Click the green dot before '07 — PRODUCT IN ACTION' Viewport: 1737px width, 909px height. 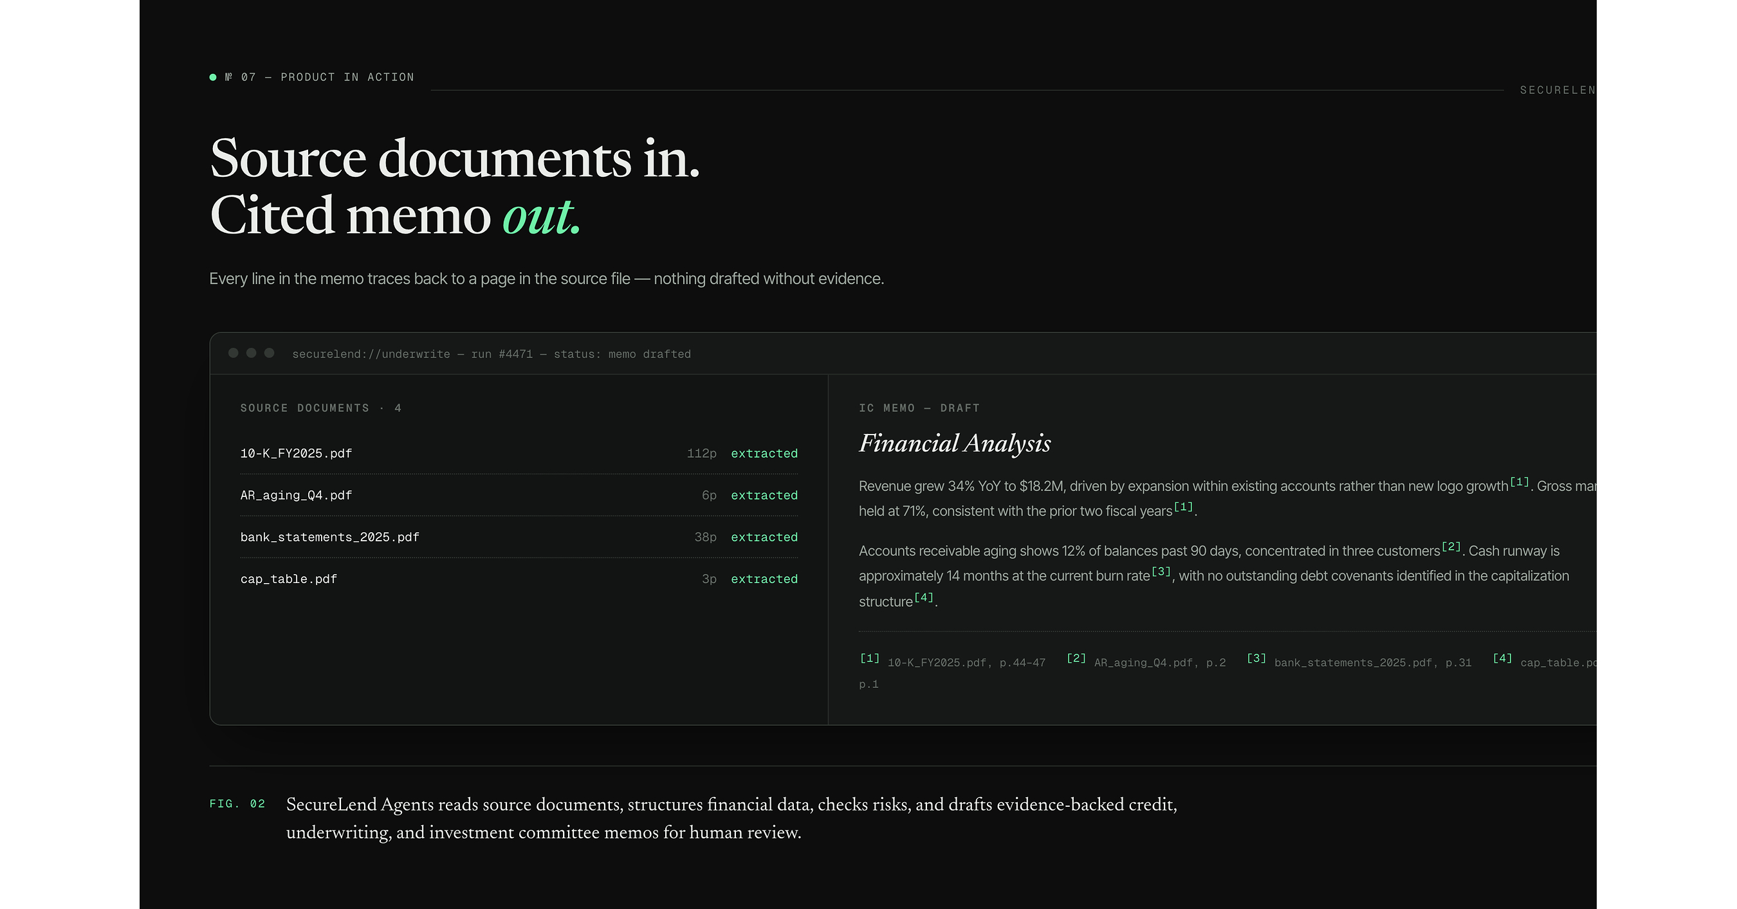coord(213,78)
